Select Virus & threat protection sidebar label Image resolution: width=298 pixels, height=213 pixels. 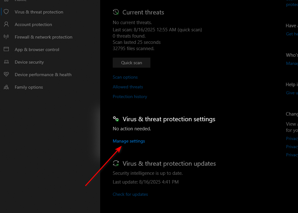[x=39, y=12]
